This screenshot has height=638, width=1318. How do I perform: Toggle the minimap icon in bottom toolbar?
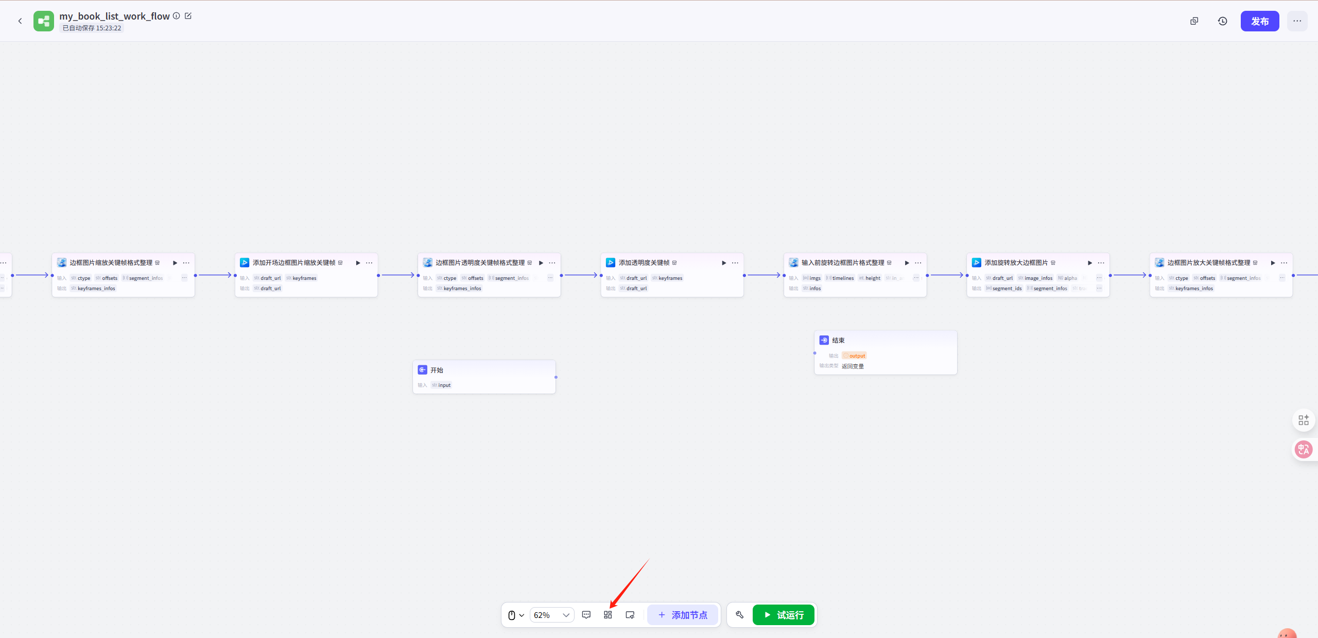pos(630,615)
